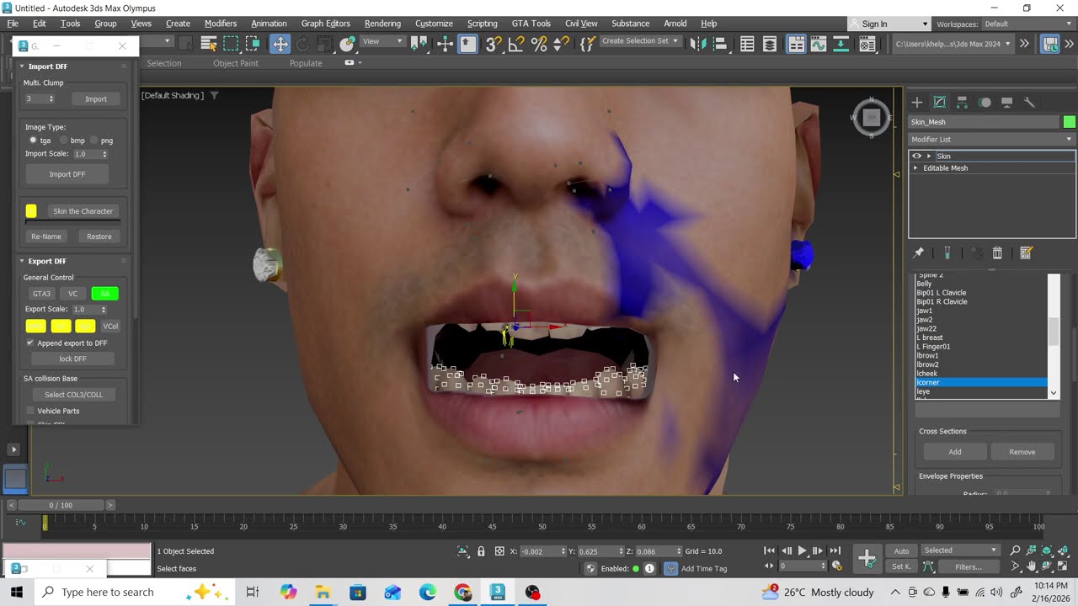Screen dimensions: 1078x606
Task: Click the Select COL3/COLL button
Action: pyautogui.click(x=73, y=395)
